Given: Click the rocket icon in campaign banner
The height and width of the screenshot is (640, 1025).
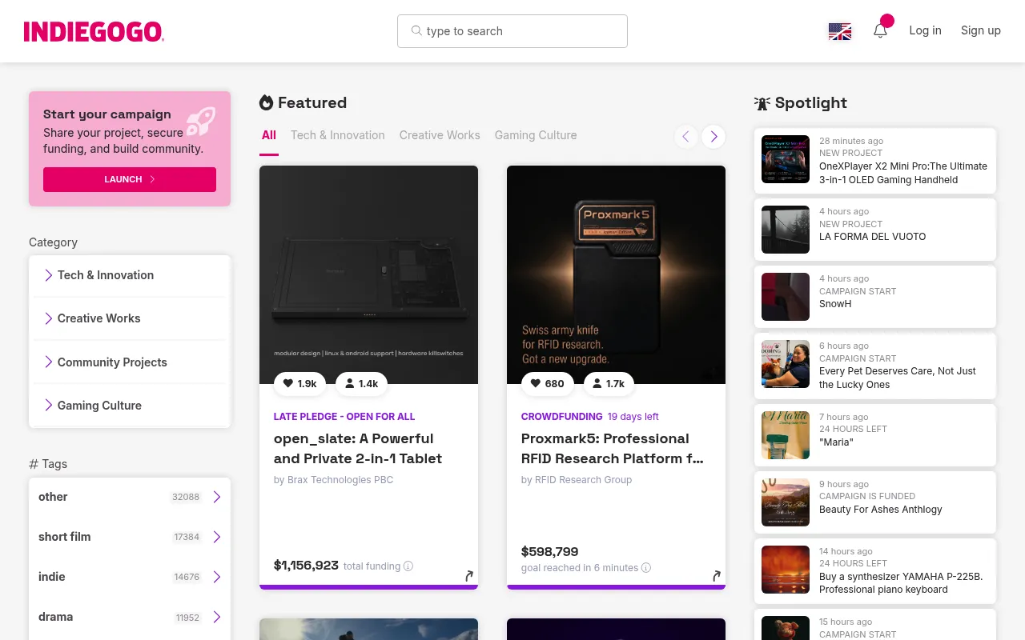Looking at the screenshot, I should tap(200, 122).
